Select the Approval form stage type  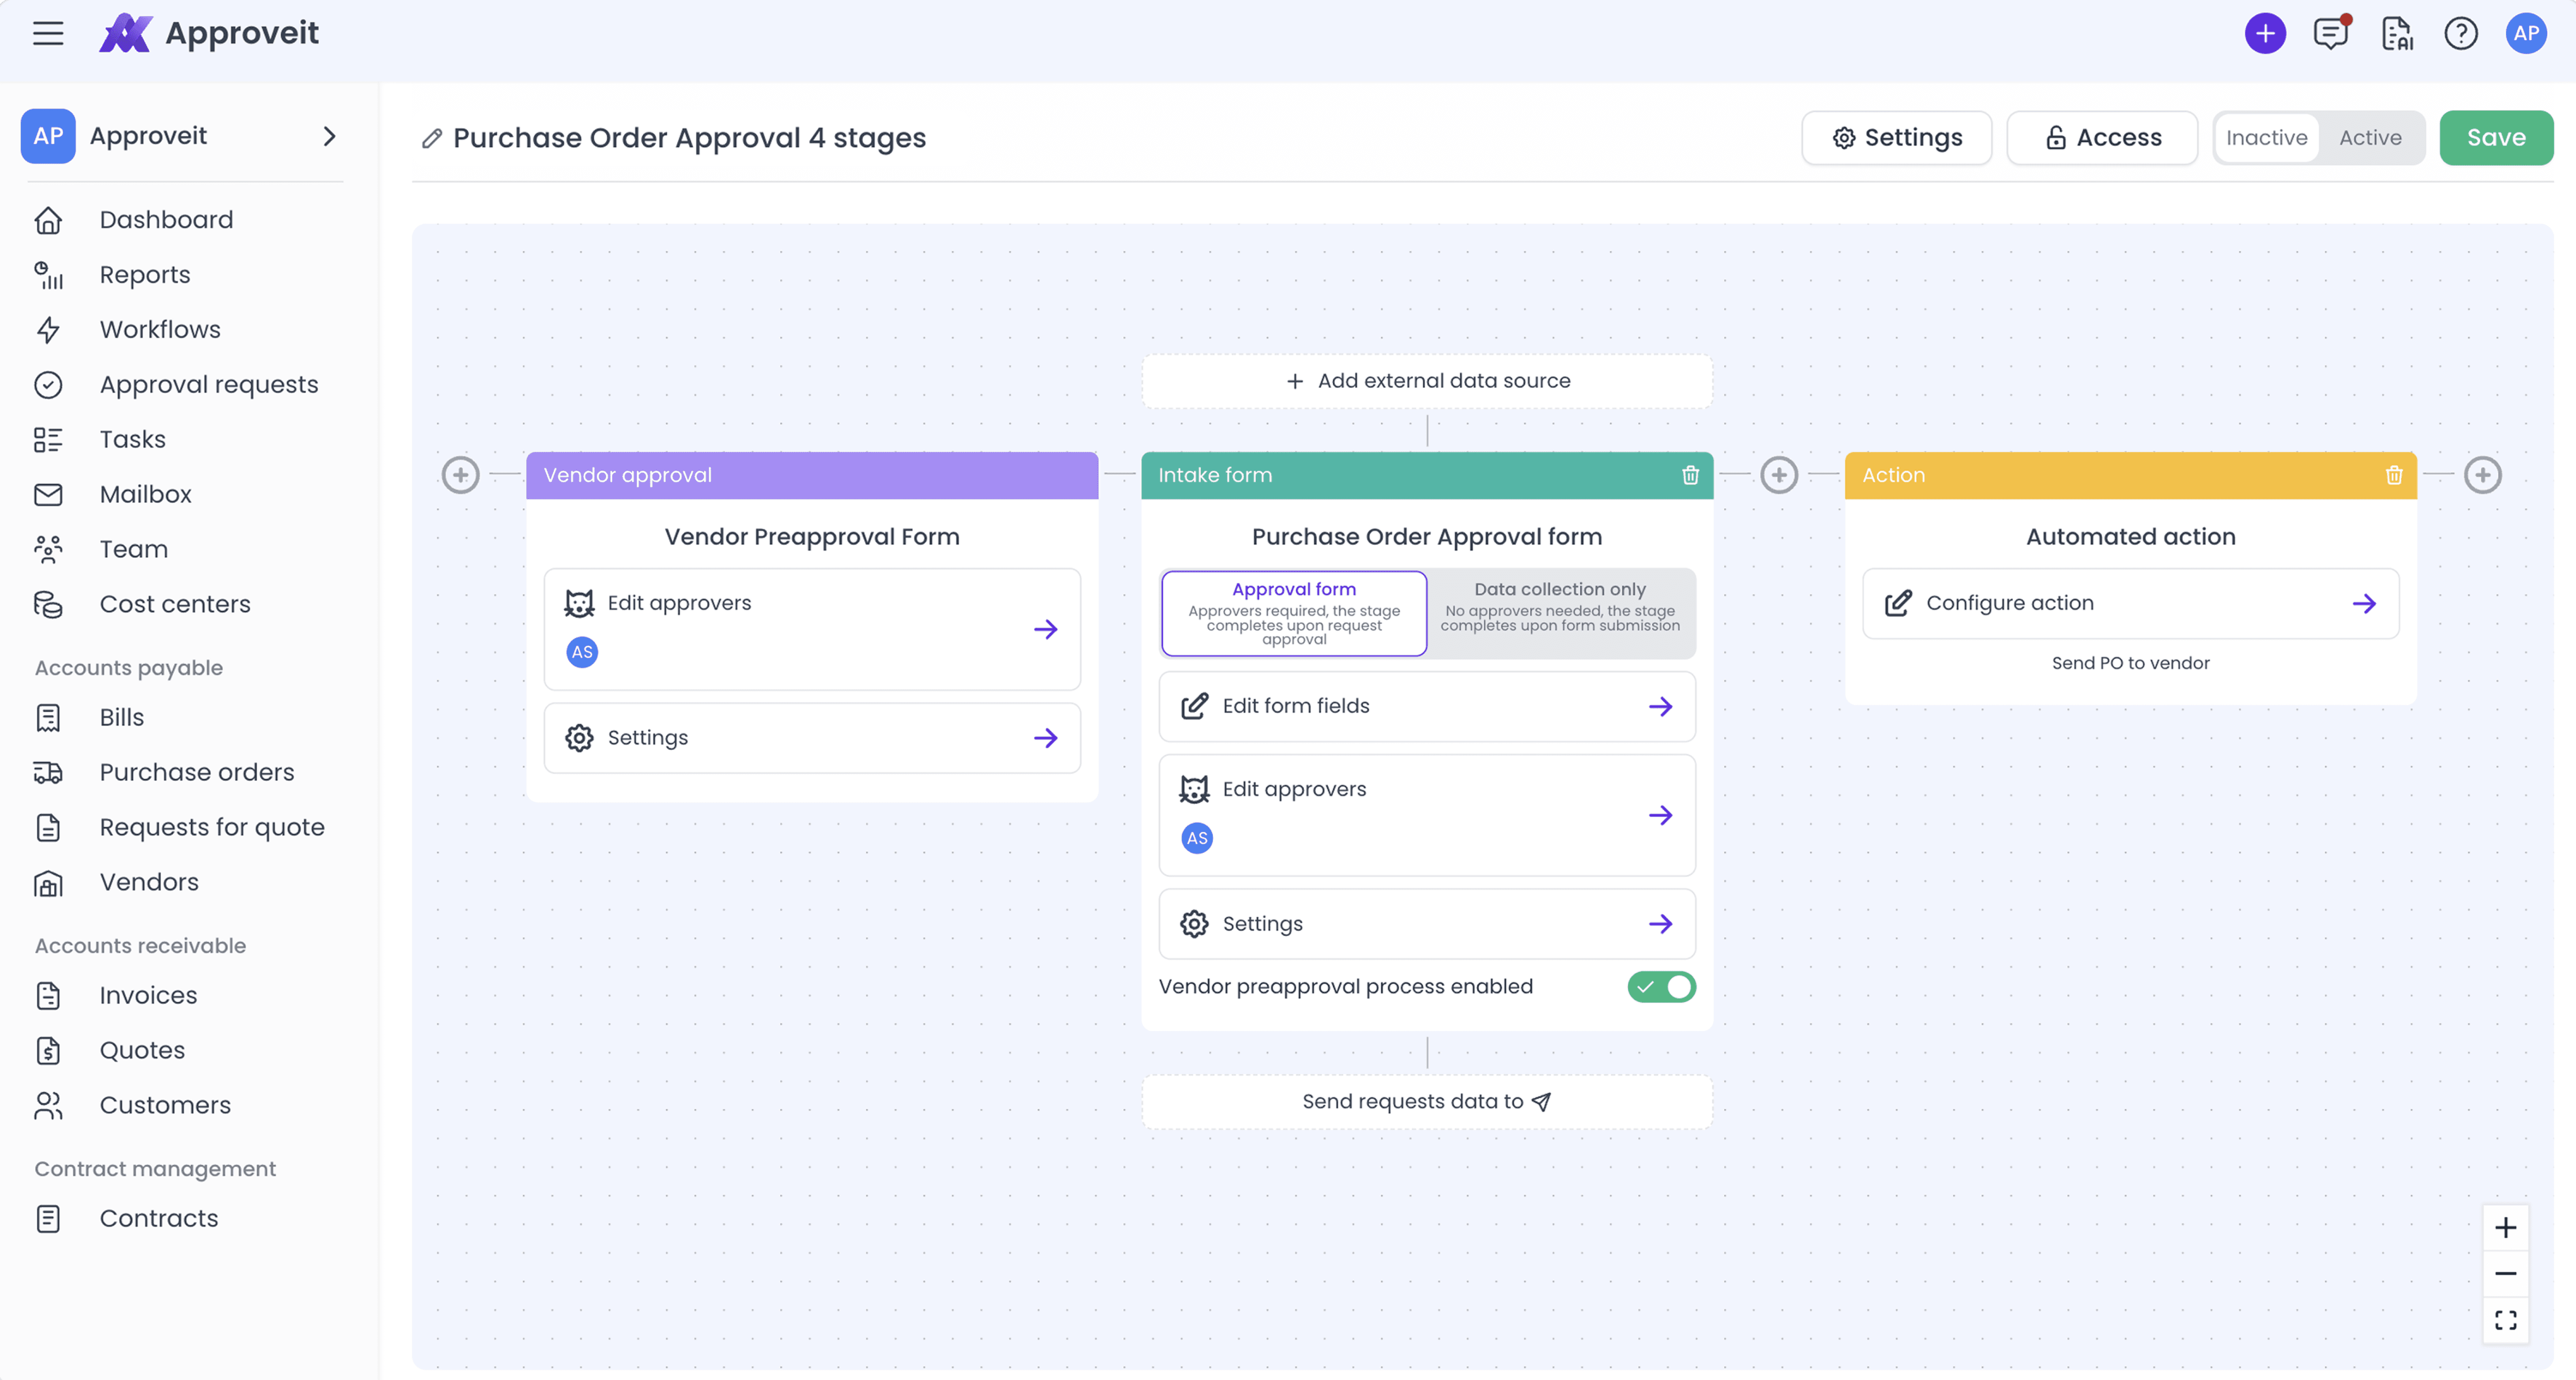click(x=1294, y=612)
